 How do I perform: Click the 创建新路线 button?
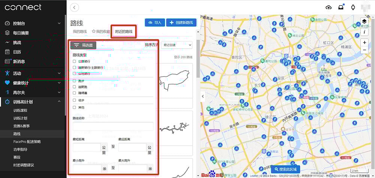click(181, 22)
